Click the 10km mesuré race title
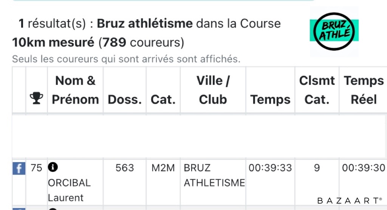The height and width of the screenshot is (210, 387). pos(53,43)
